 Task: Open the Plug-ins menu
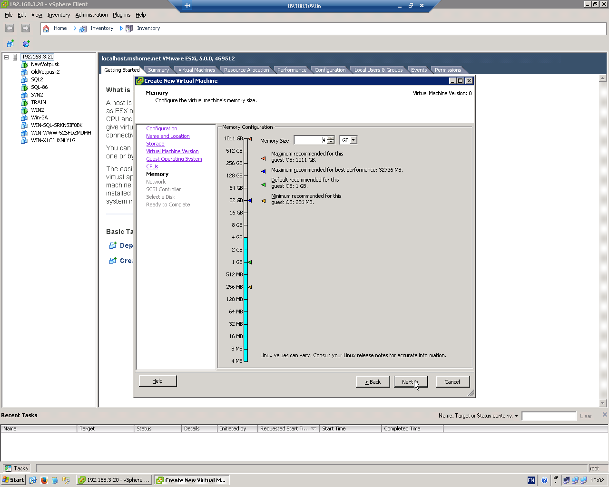[x=121, y=15]
